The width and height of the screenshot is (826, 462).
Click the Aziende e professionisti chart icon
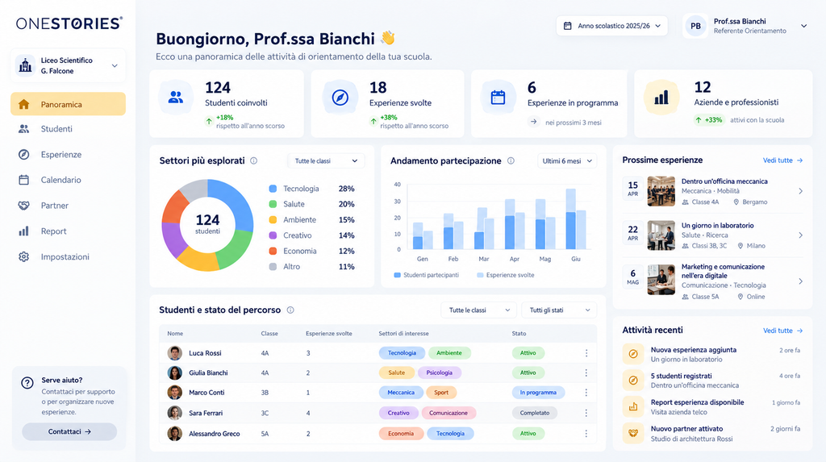tap(661, 98)
